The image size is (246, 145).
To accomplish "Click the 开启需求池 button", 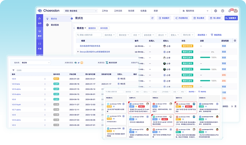I will [x=181, y=18].
